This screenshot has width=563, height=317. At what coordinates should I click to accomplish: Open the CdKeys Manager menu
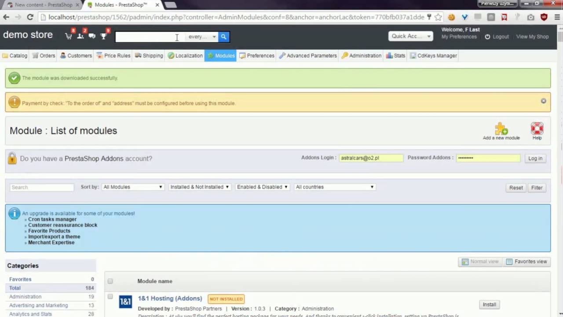(434, 55)
